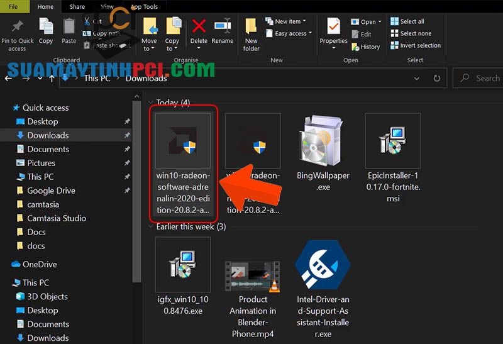Open the Move to dropdown
The image size is (503, 344).
(x=149, y=44)
